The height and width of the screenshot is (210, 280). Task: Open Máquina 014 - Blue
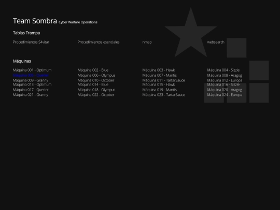pos(93,85)
